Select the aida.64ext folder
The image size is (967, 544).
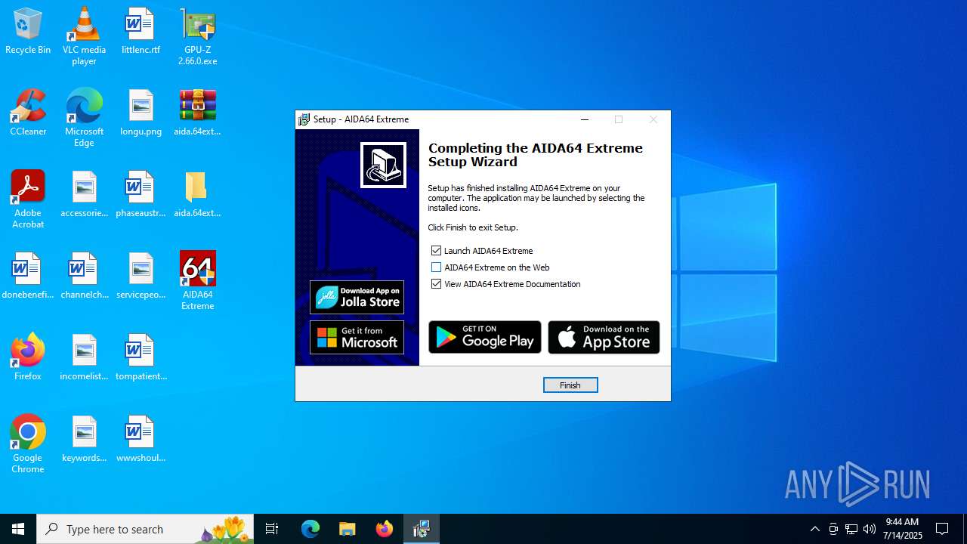(197, 194)
